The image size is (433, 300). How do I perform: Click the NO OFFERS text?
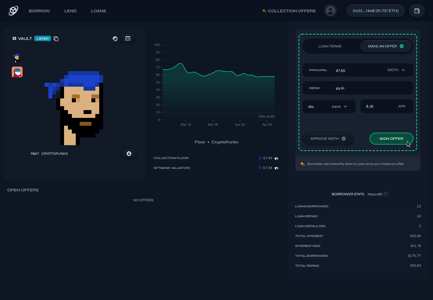(x=143, y=200)
